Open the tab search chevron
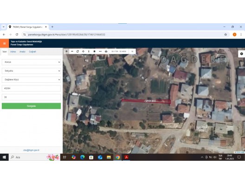 click(x=3, y=27)
